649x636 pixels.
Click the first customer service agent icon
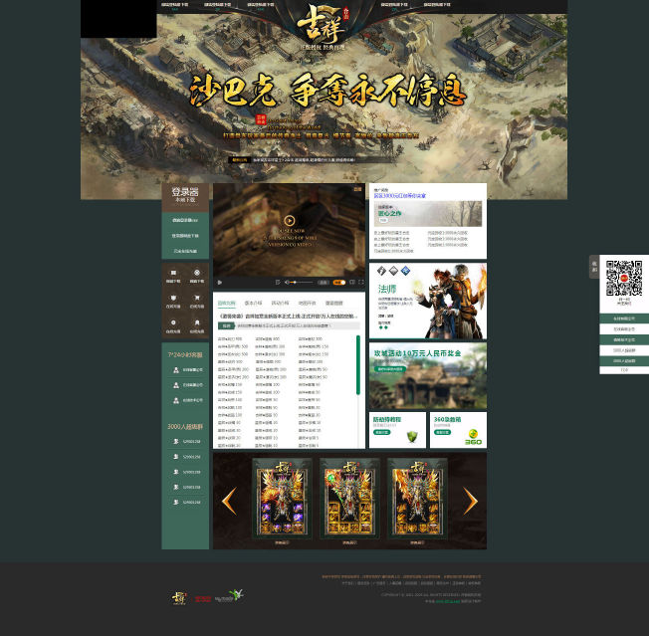coord(176,370)
